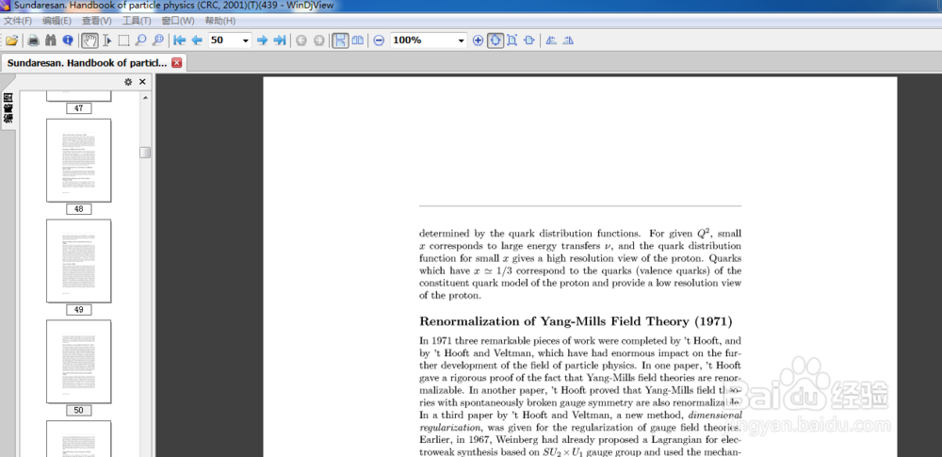This screenshot has width=942, height=457.
Task: Click the page label 49
Action: (79, 310)
